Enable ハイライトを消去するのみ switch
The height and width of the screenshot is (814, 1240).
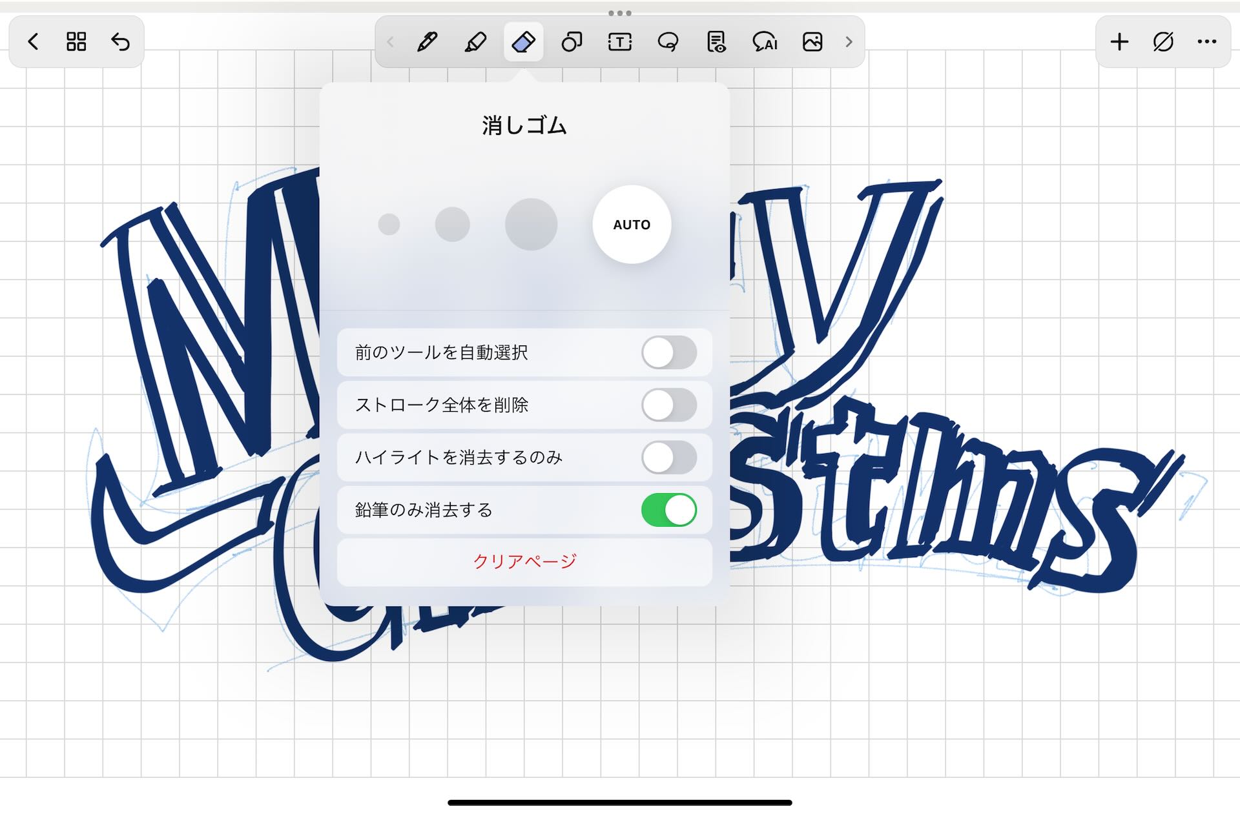[669, 458]
